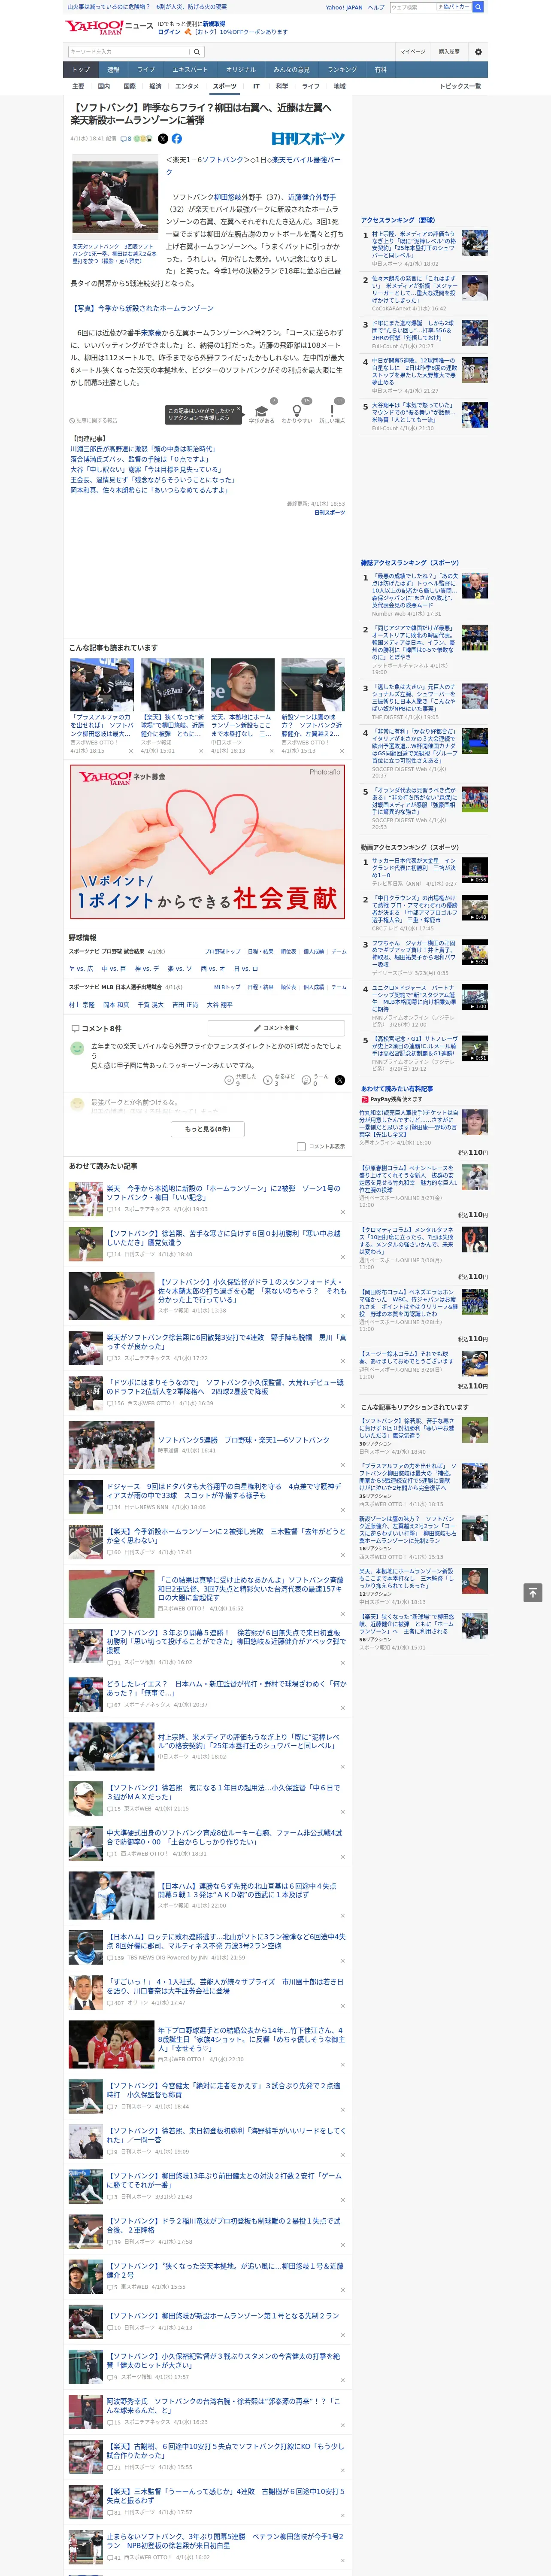Open the エンタメ category
Image resolution: width=551 pixels, height=2576 pixels.
187,86
